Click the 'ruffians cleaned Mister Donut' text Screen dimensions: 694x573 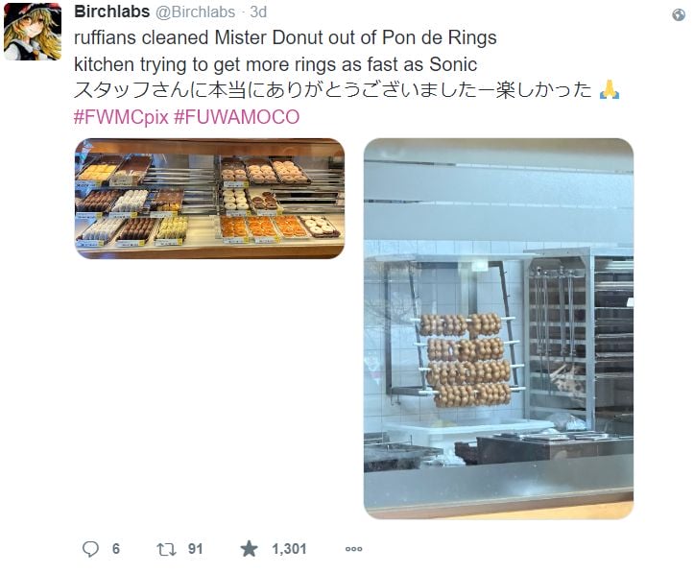(285, 37)
